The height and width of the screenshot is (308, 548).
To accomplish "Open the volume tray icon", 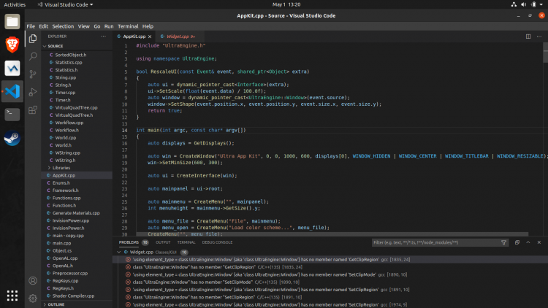I will [523, 4].
